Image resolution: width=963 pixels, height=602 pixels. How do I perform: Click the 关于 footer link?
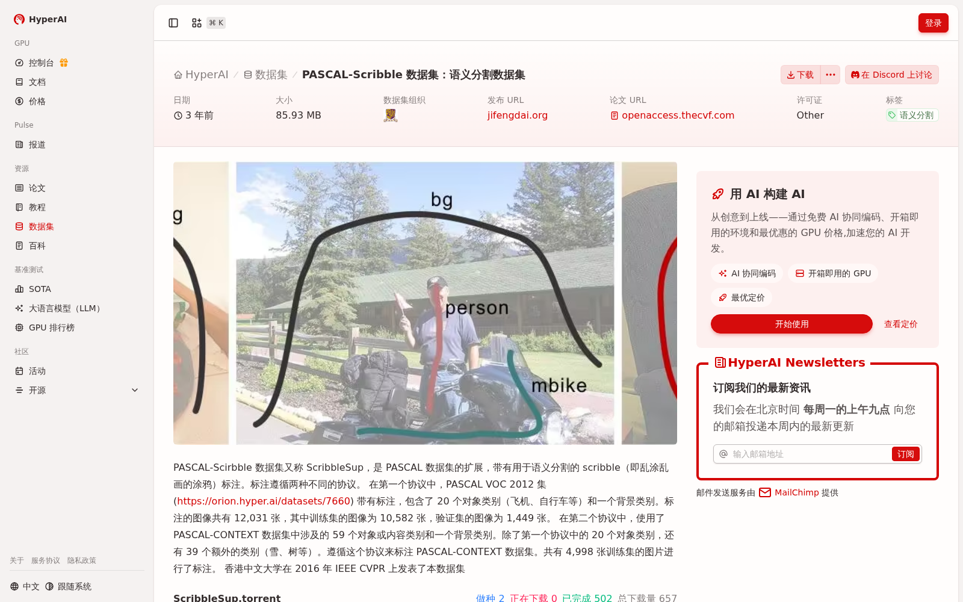pyautogui.click(x=17, y=560)
